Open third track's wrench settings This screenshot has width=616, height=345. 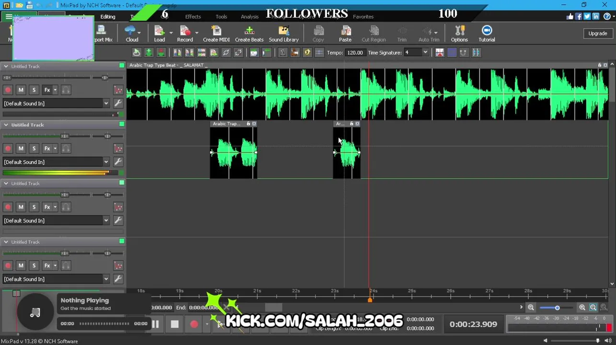click(x=118, y=220)
